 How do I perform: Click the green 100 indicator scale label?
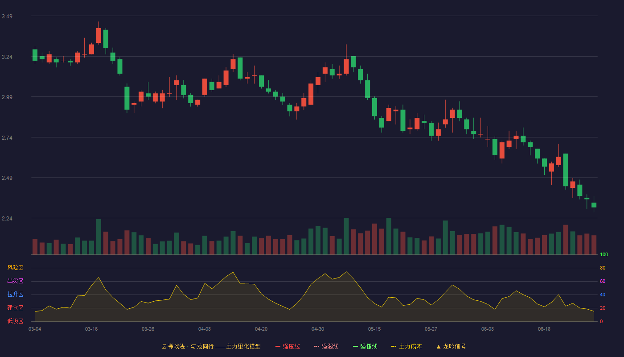pyautogui.click(x=604, y=255)
